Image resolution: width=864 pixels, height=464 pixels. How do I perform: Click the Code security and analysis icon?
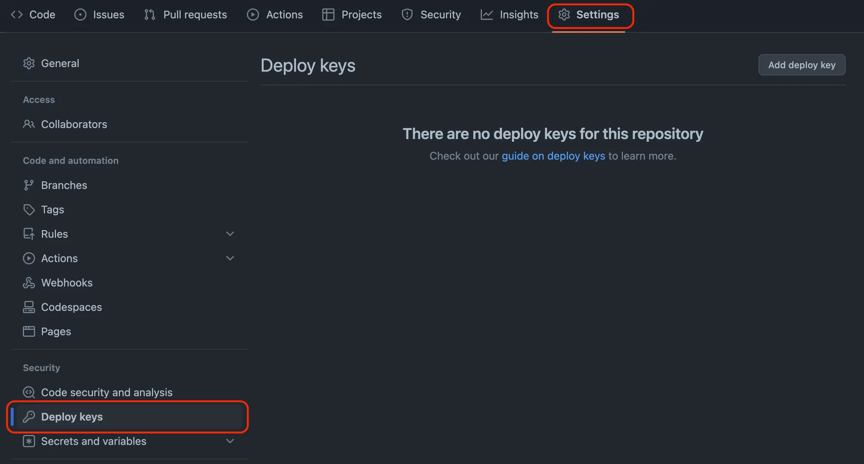click(29, 392)
